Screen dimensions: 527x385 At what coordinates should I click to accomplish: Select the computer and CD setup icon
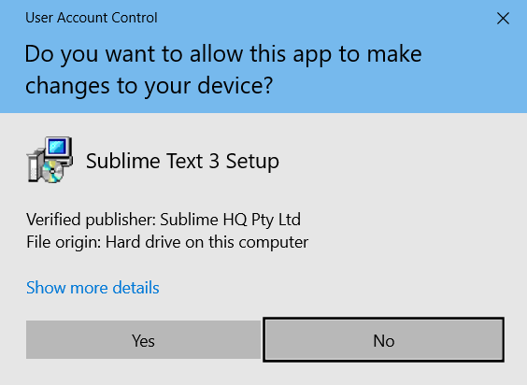click(x=50, y=160)
